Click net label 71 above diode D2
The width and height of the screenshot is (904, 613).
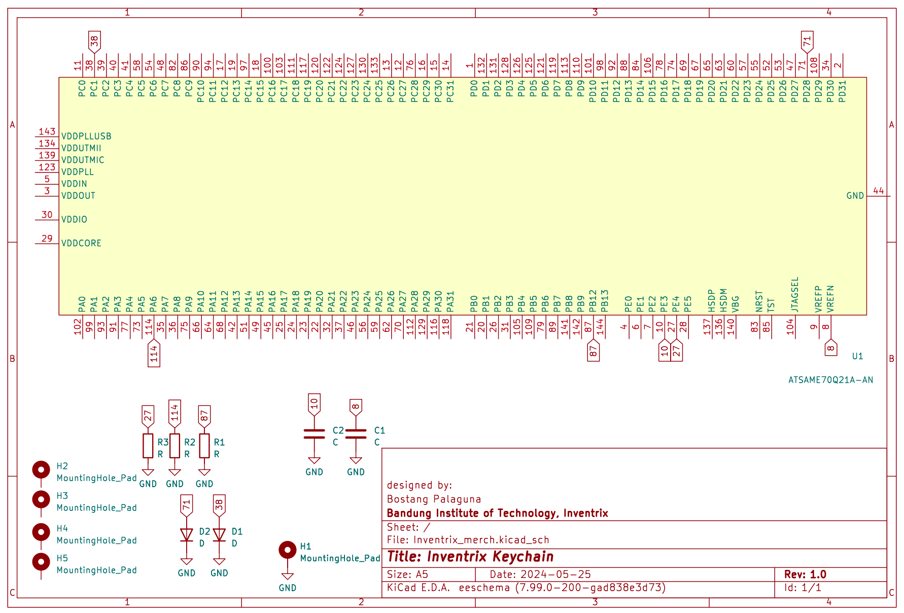pos(187,505)
